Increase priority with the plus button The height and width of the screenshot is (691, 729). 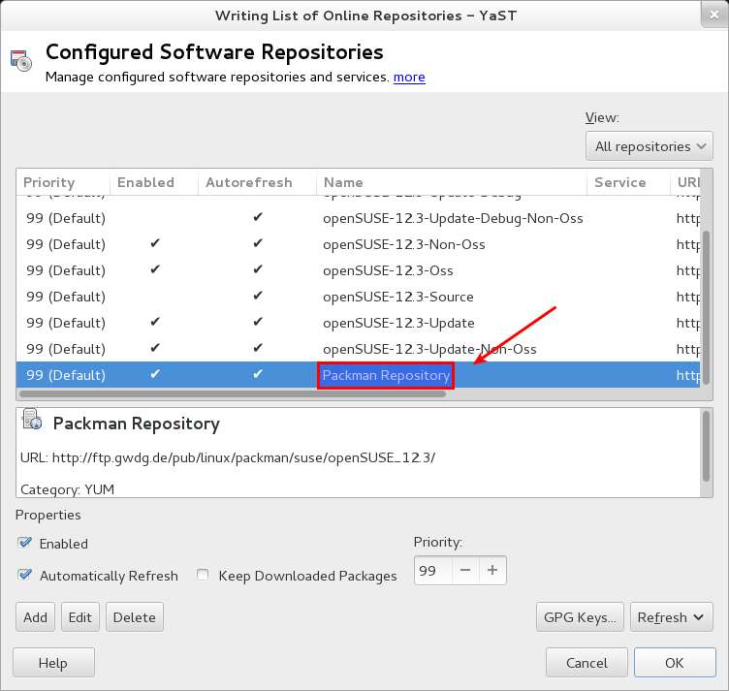492,570
